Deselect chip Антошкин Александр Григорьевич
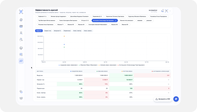 point(105,20)
